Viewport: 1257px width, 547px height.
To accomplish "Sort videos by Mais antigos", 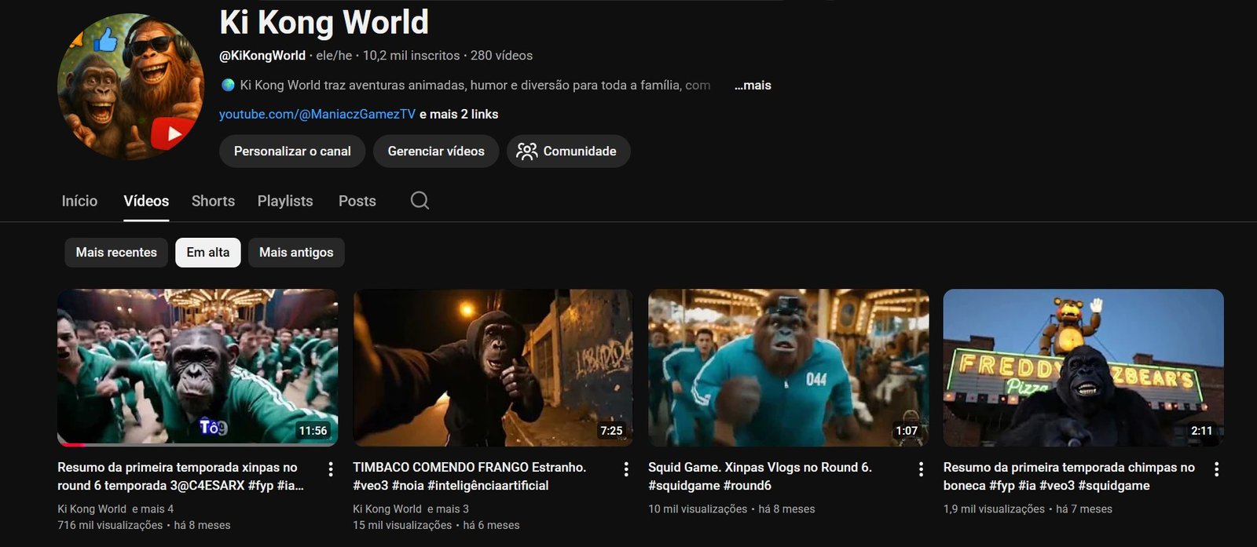I will [x=296, y=253].
